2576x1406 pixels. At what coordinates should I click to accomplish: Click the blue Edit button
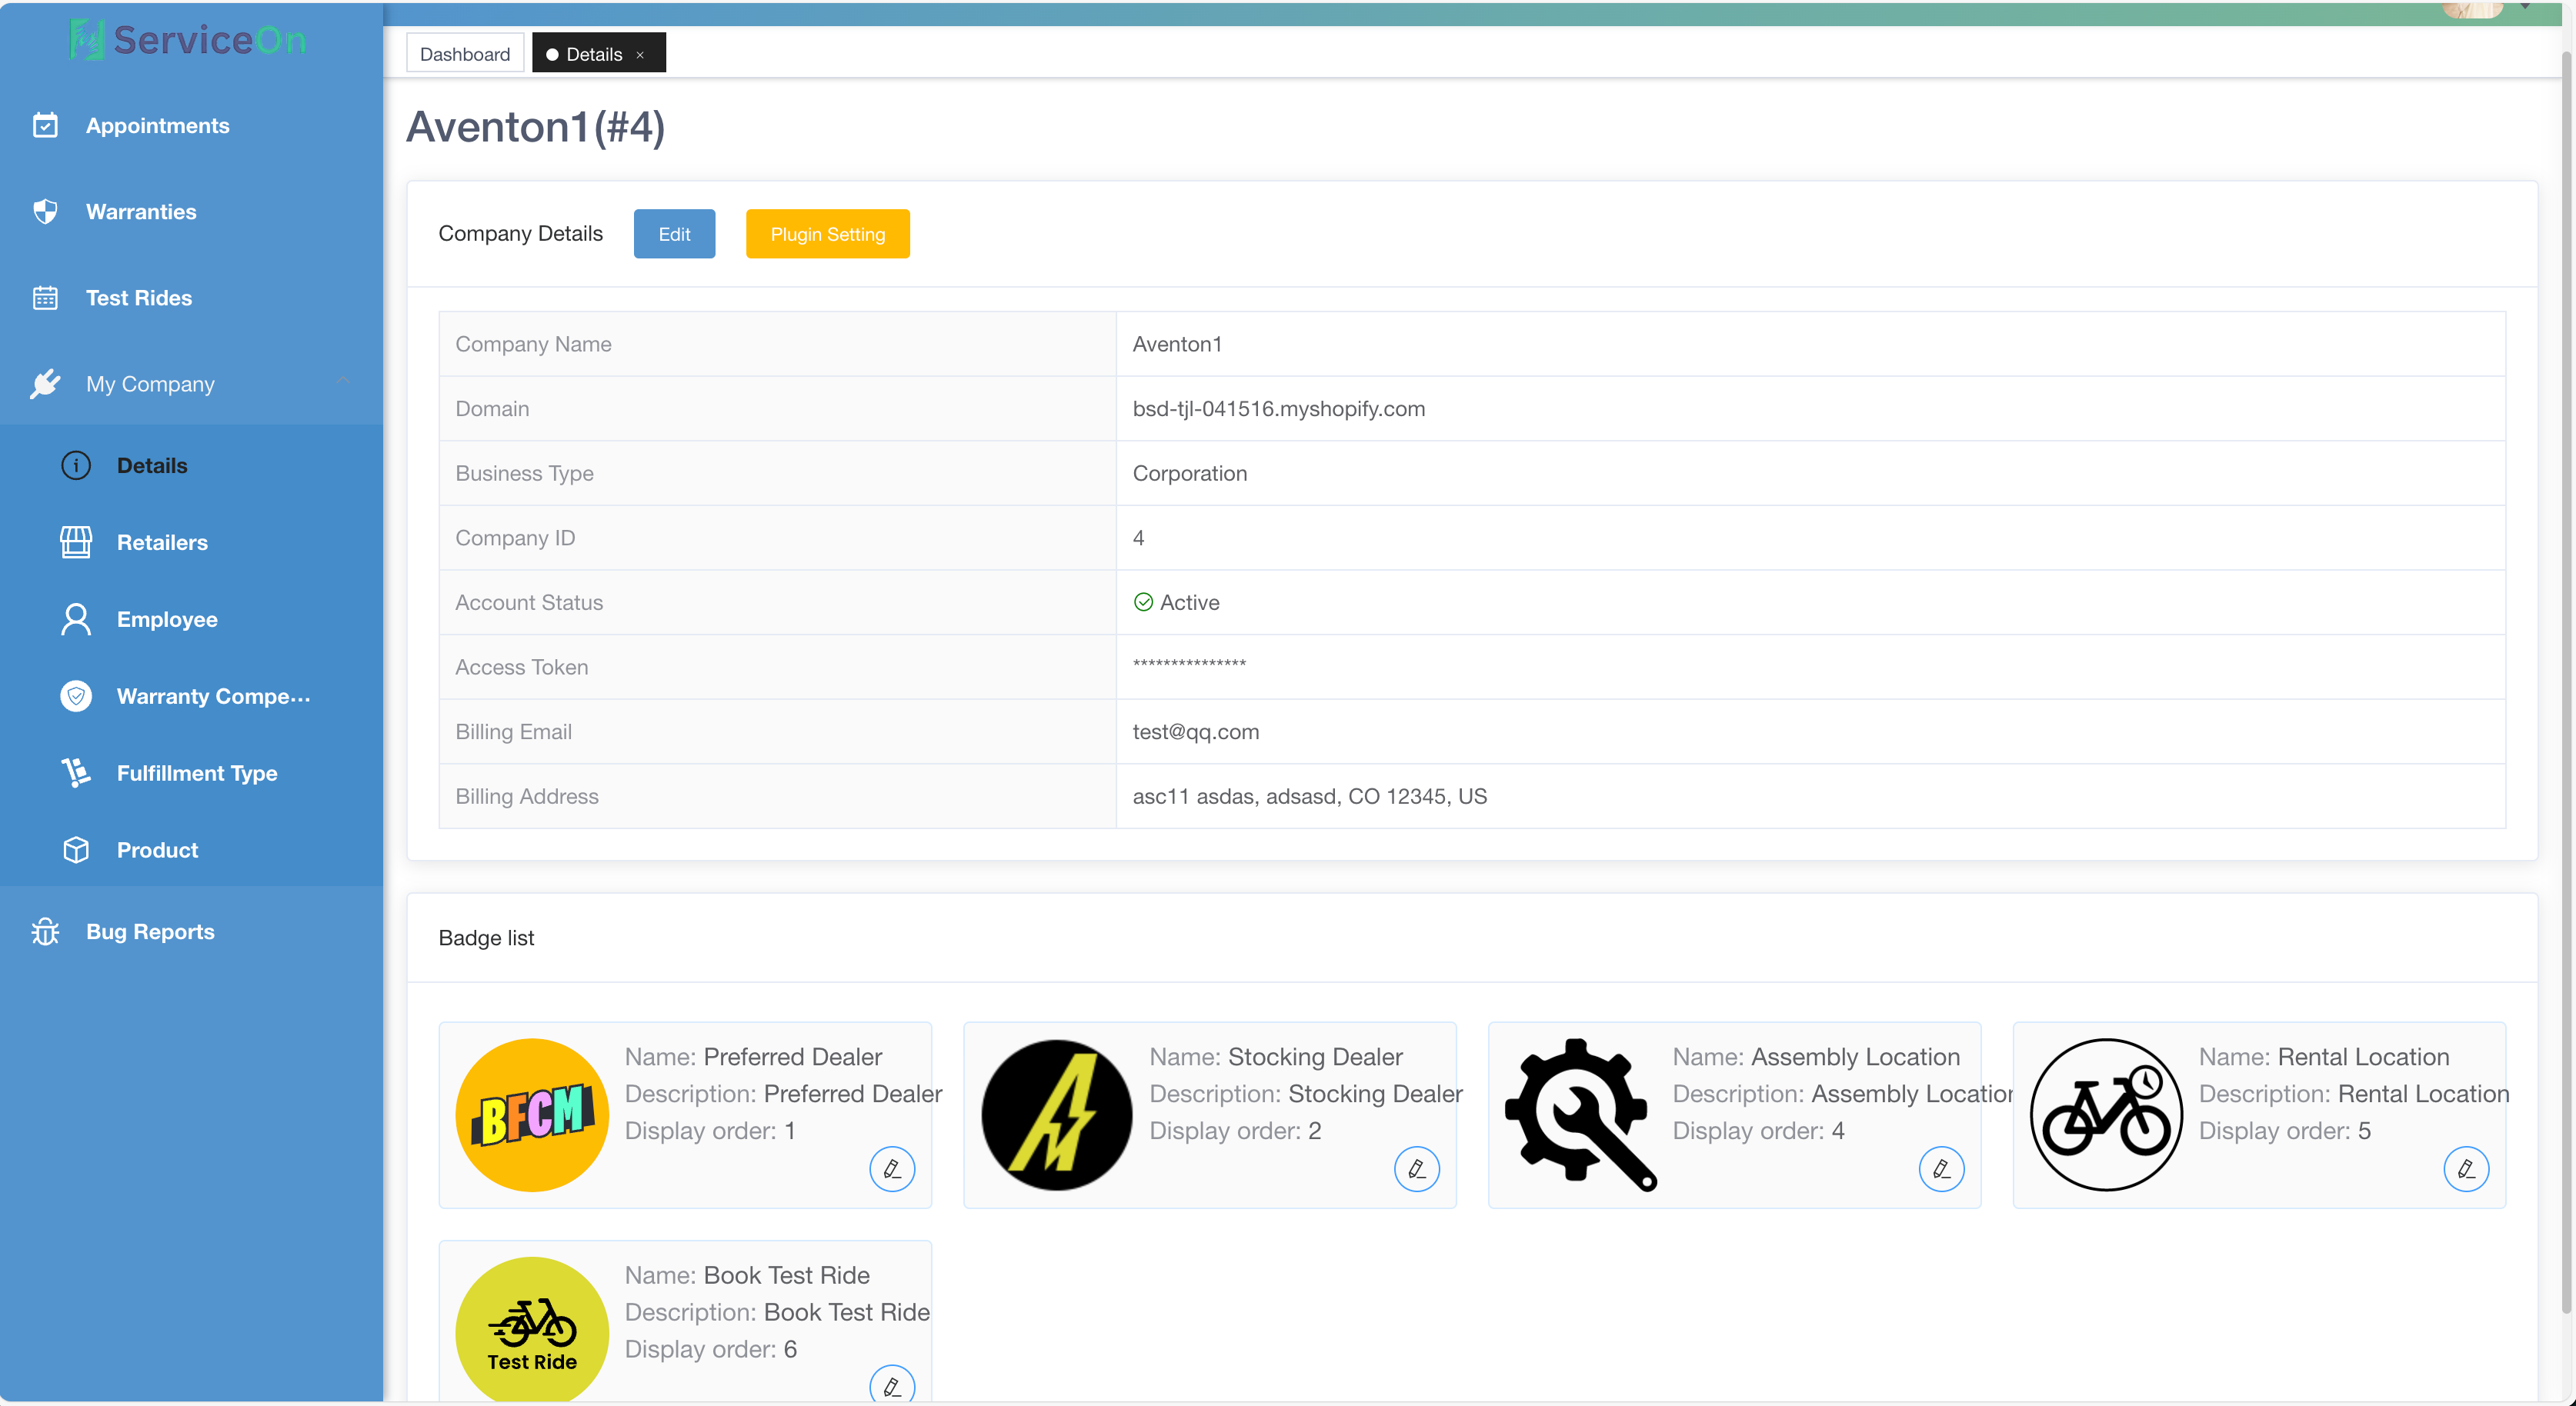[x=674, y=234]
